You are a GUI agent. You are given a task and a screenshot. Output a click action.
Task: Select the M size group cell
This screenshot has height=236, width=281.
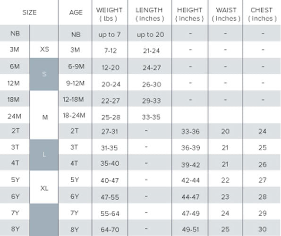[45, 118]
